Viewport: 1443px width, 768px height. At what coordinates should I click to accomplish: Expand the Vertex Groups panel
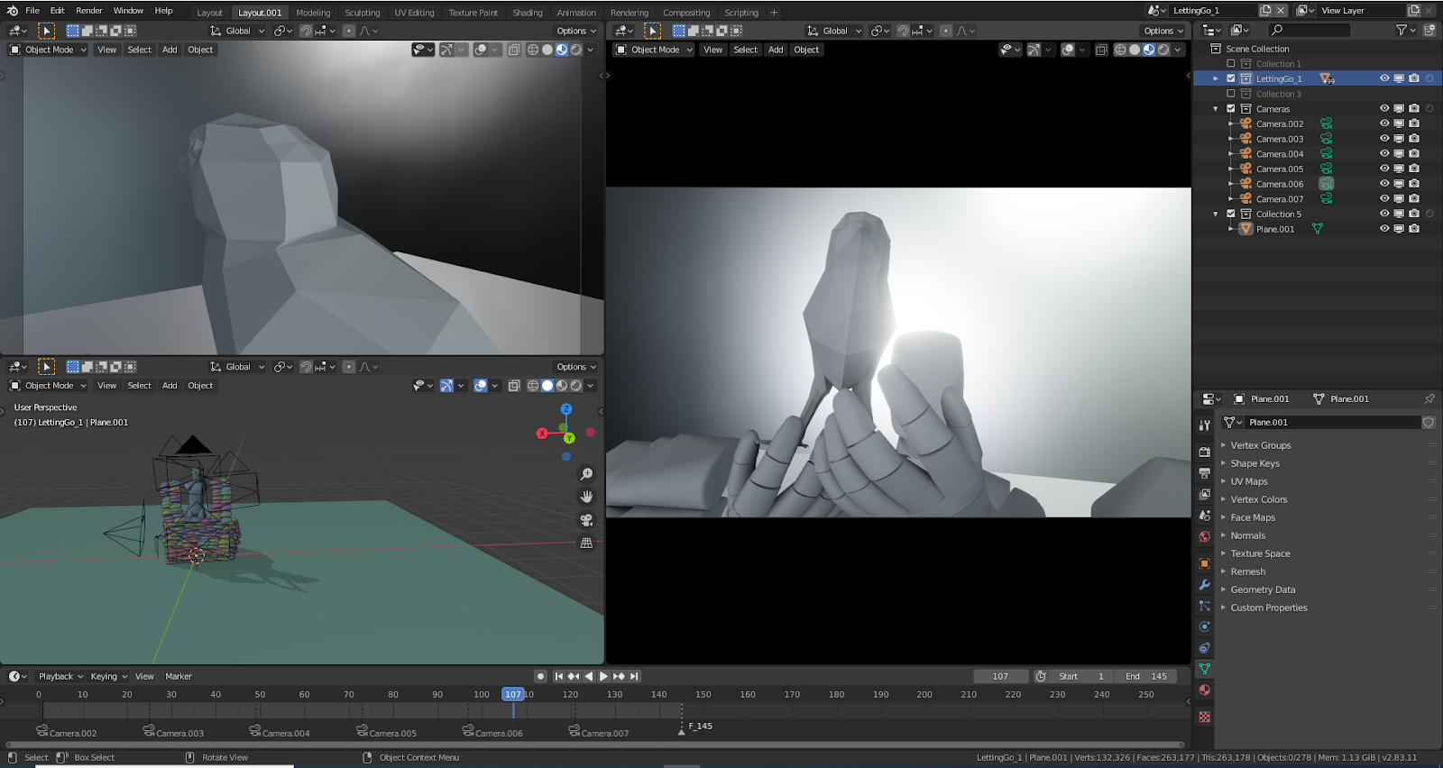click(x=1260, y=445)
